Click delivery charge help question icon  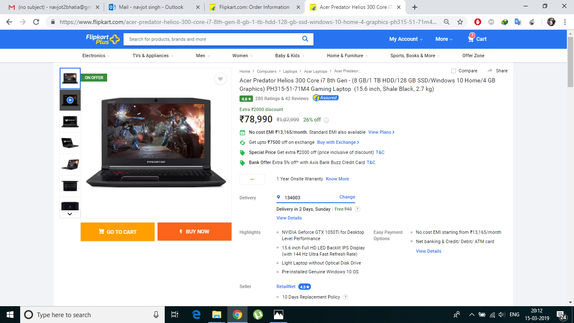tap(358, 209)
